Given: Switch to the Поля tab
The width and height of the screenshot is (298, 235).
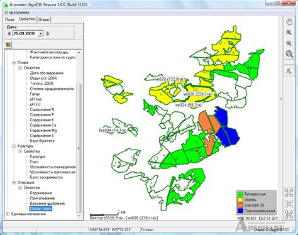Looking at the screenshot, I should (9, 19).
